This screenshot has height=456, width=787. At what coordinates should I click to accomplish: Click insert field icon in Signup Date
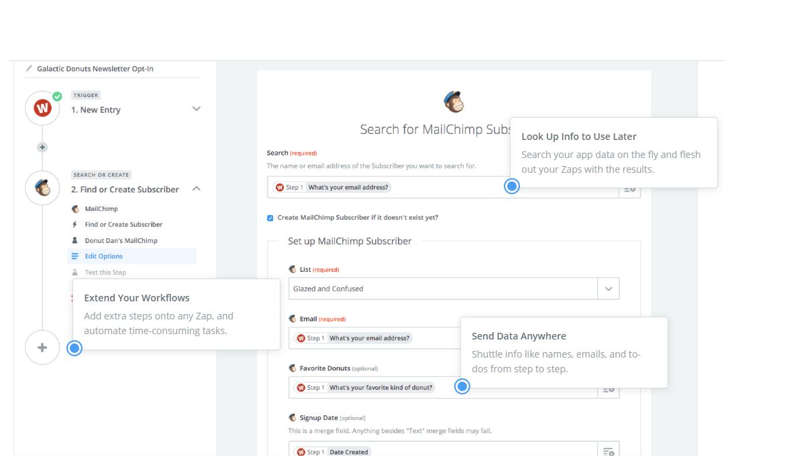pos(608,451)
